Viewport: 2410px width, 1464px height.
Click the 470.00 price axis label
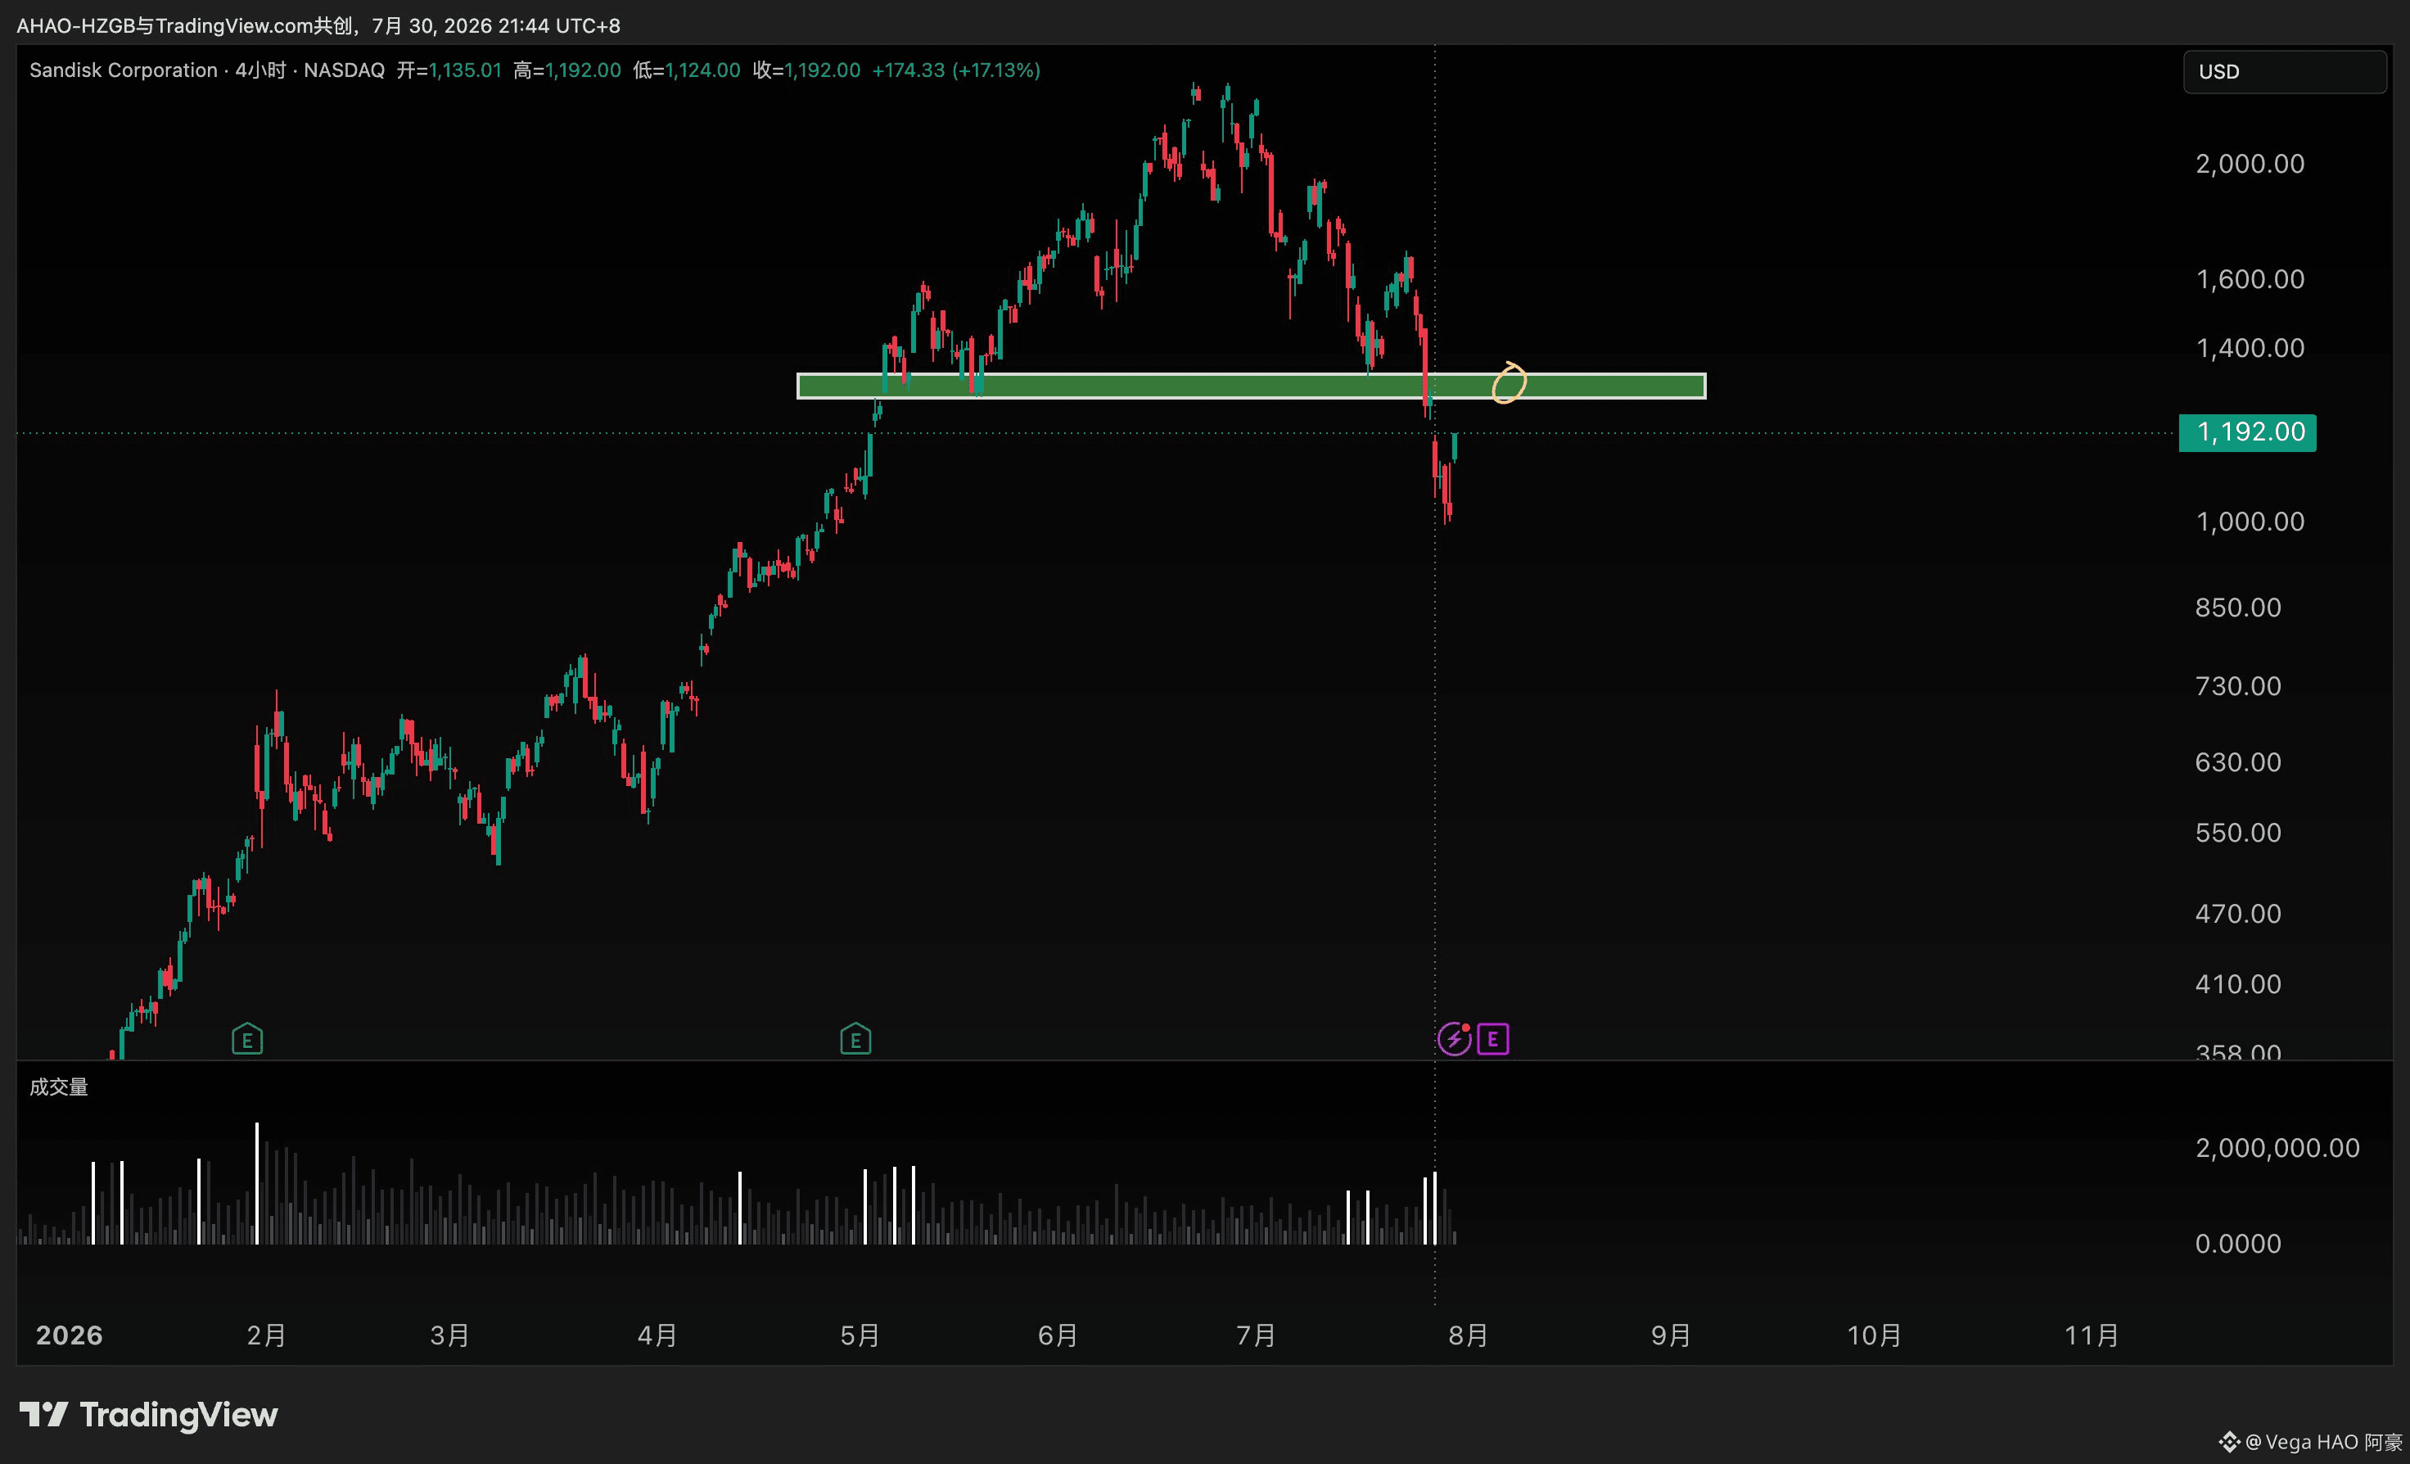tap(2238, 914)
